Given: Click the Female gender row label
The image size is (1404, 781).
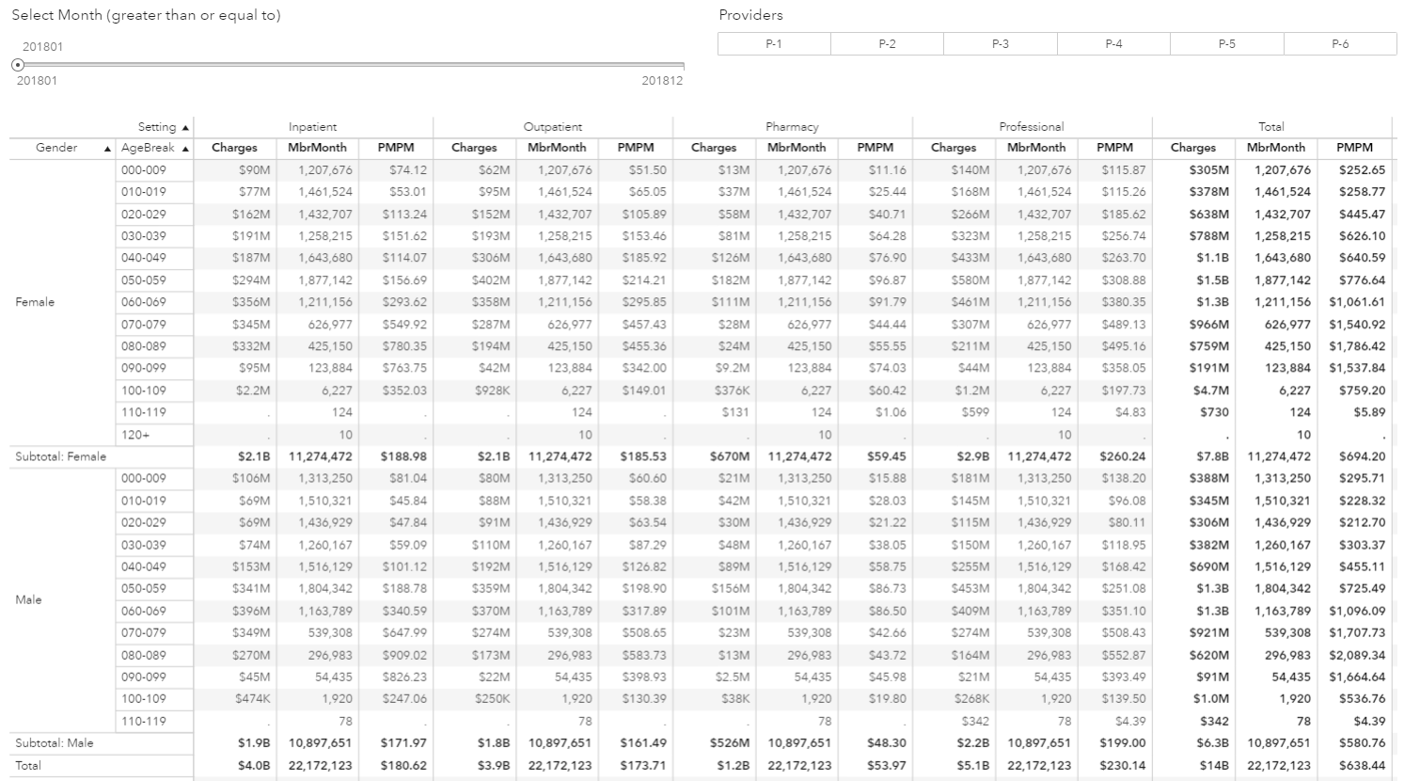Looking at the screenshot, I should pyautogui.click(x=35, y=302).
